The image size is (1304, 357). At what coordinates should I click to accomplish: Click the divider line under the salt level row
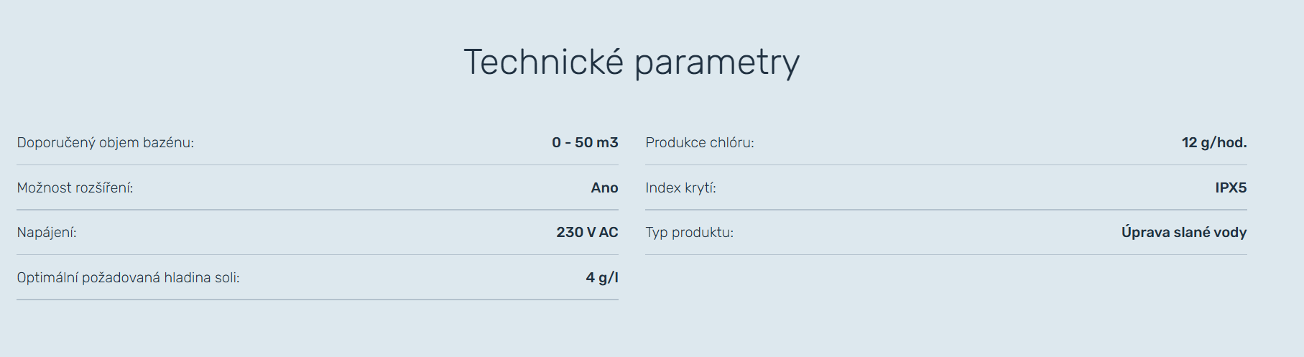click(317, 300)
